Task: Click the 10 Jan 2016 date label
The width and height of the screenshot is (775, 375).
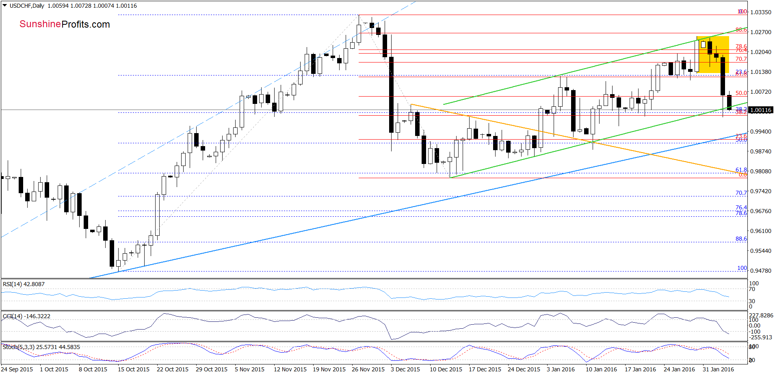Action: 601,369
